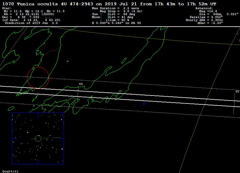The width and height of the screenshot is (240, 173).
Task: Click 'Mag Drop = 4.8 (4.6r)' text
Action: (121, 11)
